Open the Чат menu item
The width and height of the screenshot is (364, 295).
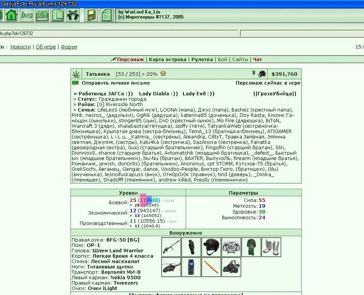pos(257,59)
